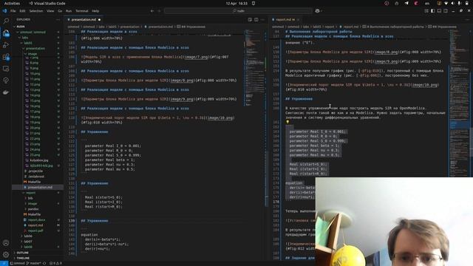Toggle the primary sidebar visibility
The image size is (473, 266).
(433, 11)
